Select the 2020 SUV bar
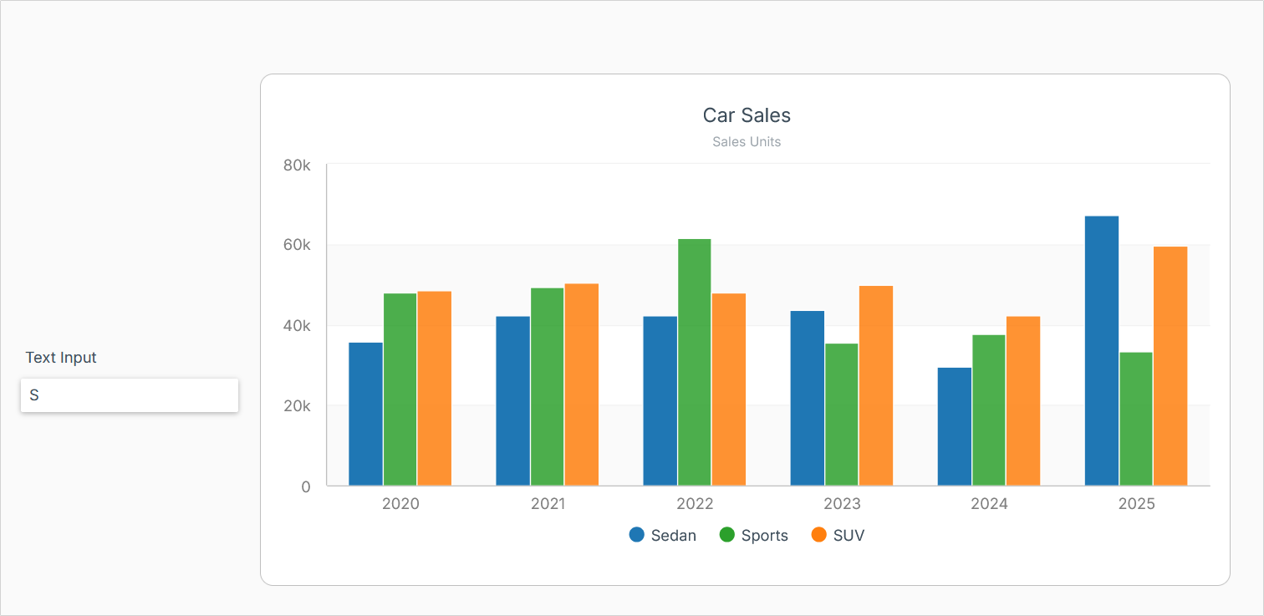 pyautogui.click(x=435, y=389)
